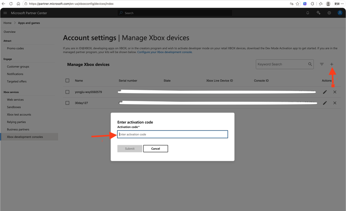Image resolution: width=346 pixels, height=211 pixels.
Task: Check the 30day127 row checkbox
Action: tap(67, 103)
